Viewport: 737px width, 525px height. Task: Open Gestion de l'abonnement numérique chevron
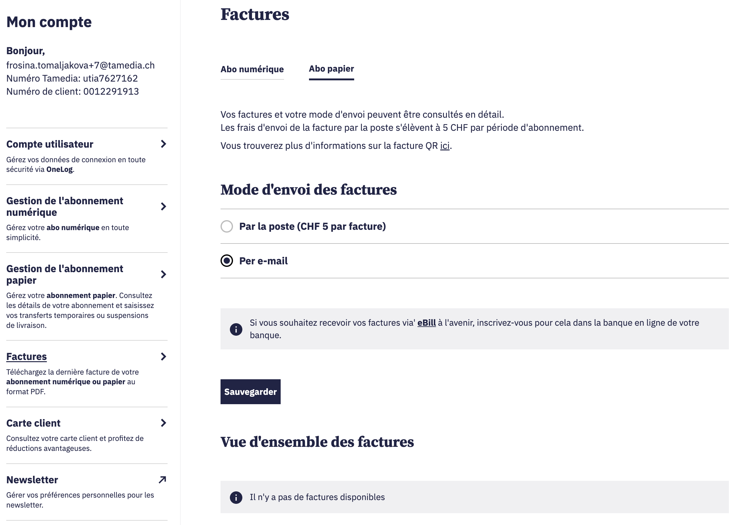pos(163,206)
